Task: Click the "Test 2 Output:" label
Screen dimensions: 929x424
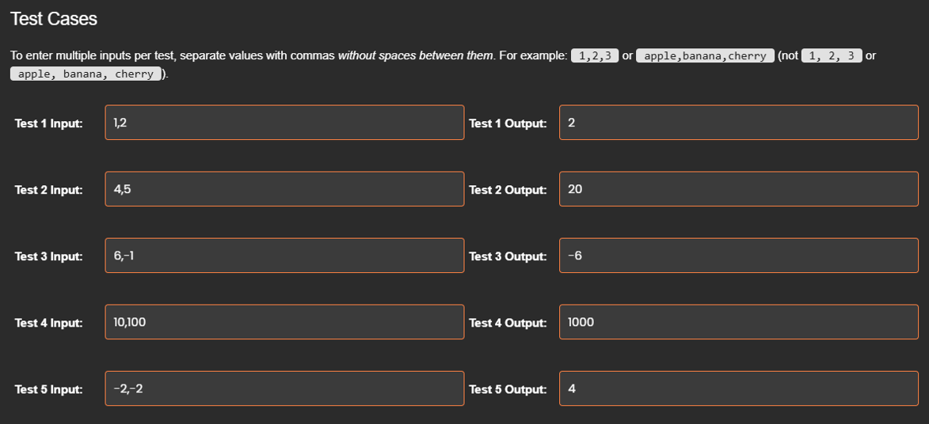Action: coord(507,190)
